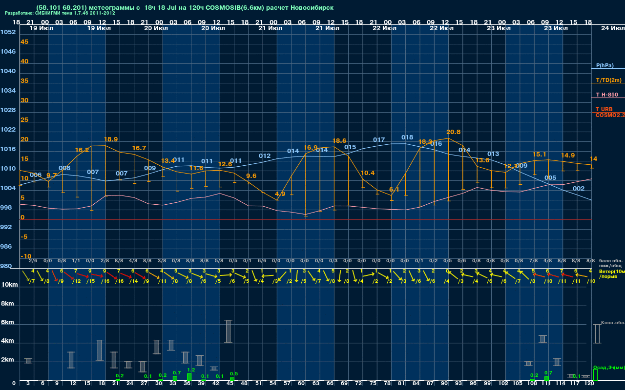The height and width of the screenshot is (390, 625).
Task: Click the 'T URB' legend label
Action: 604,109
